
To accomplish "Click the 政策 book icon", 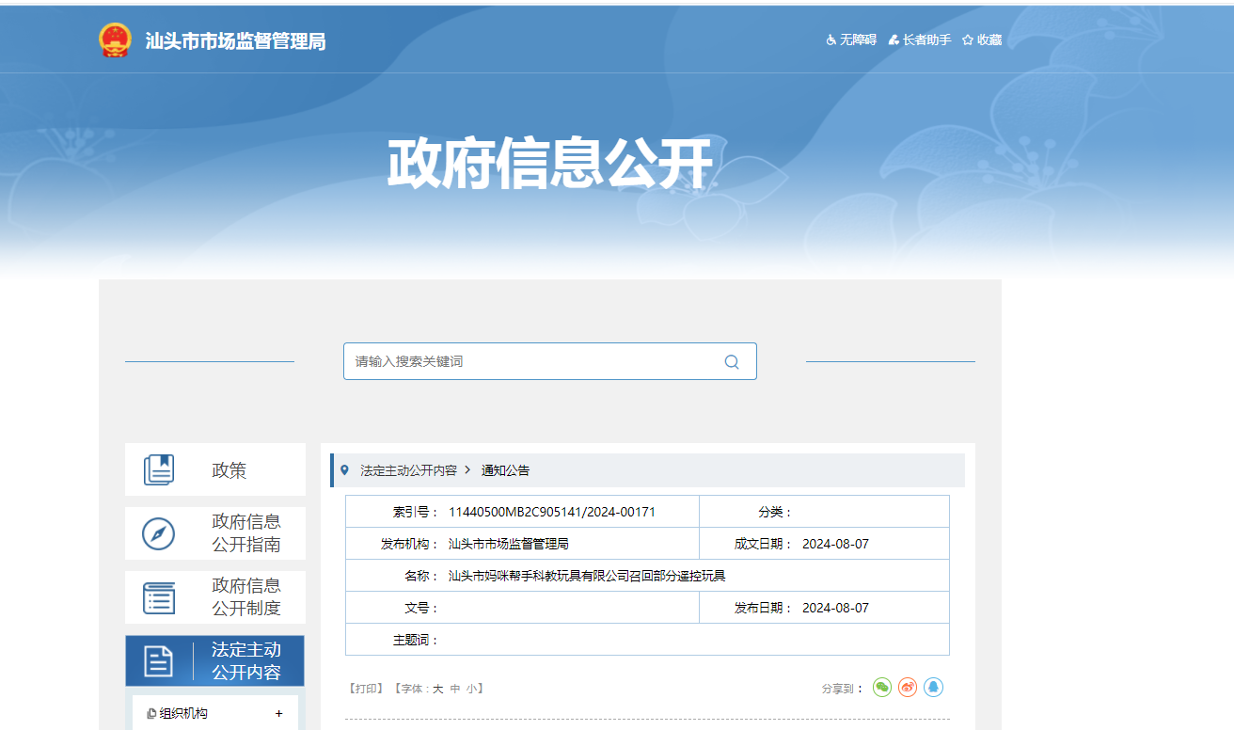I will pos(159,470).
